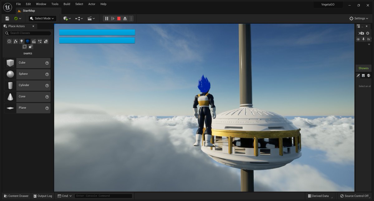This screenshot has height=201, width=374.
Task: Close the Place Actors panel
Action: pyautogui.click(x=33, y=26)
